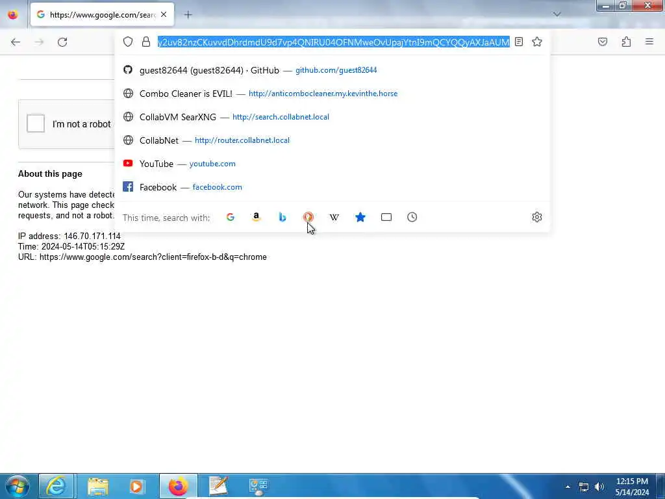
Task: Search this time with DuckDuckGo
Action: coord(308,217)
